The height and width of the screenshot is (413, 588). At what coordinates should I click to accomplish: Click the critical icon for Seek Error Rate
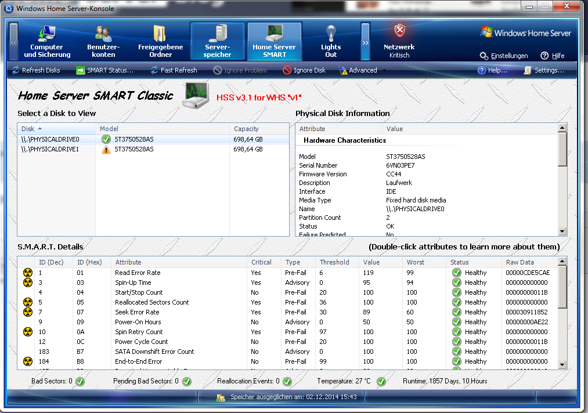(28, 312)
